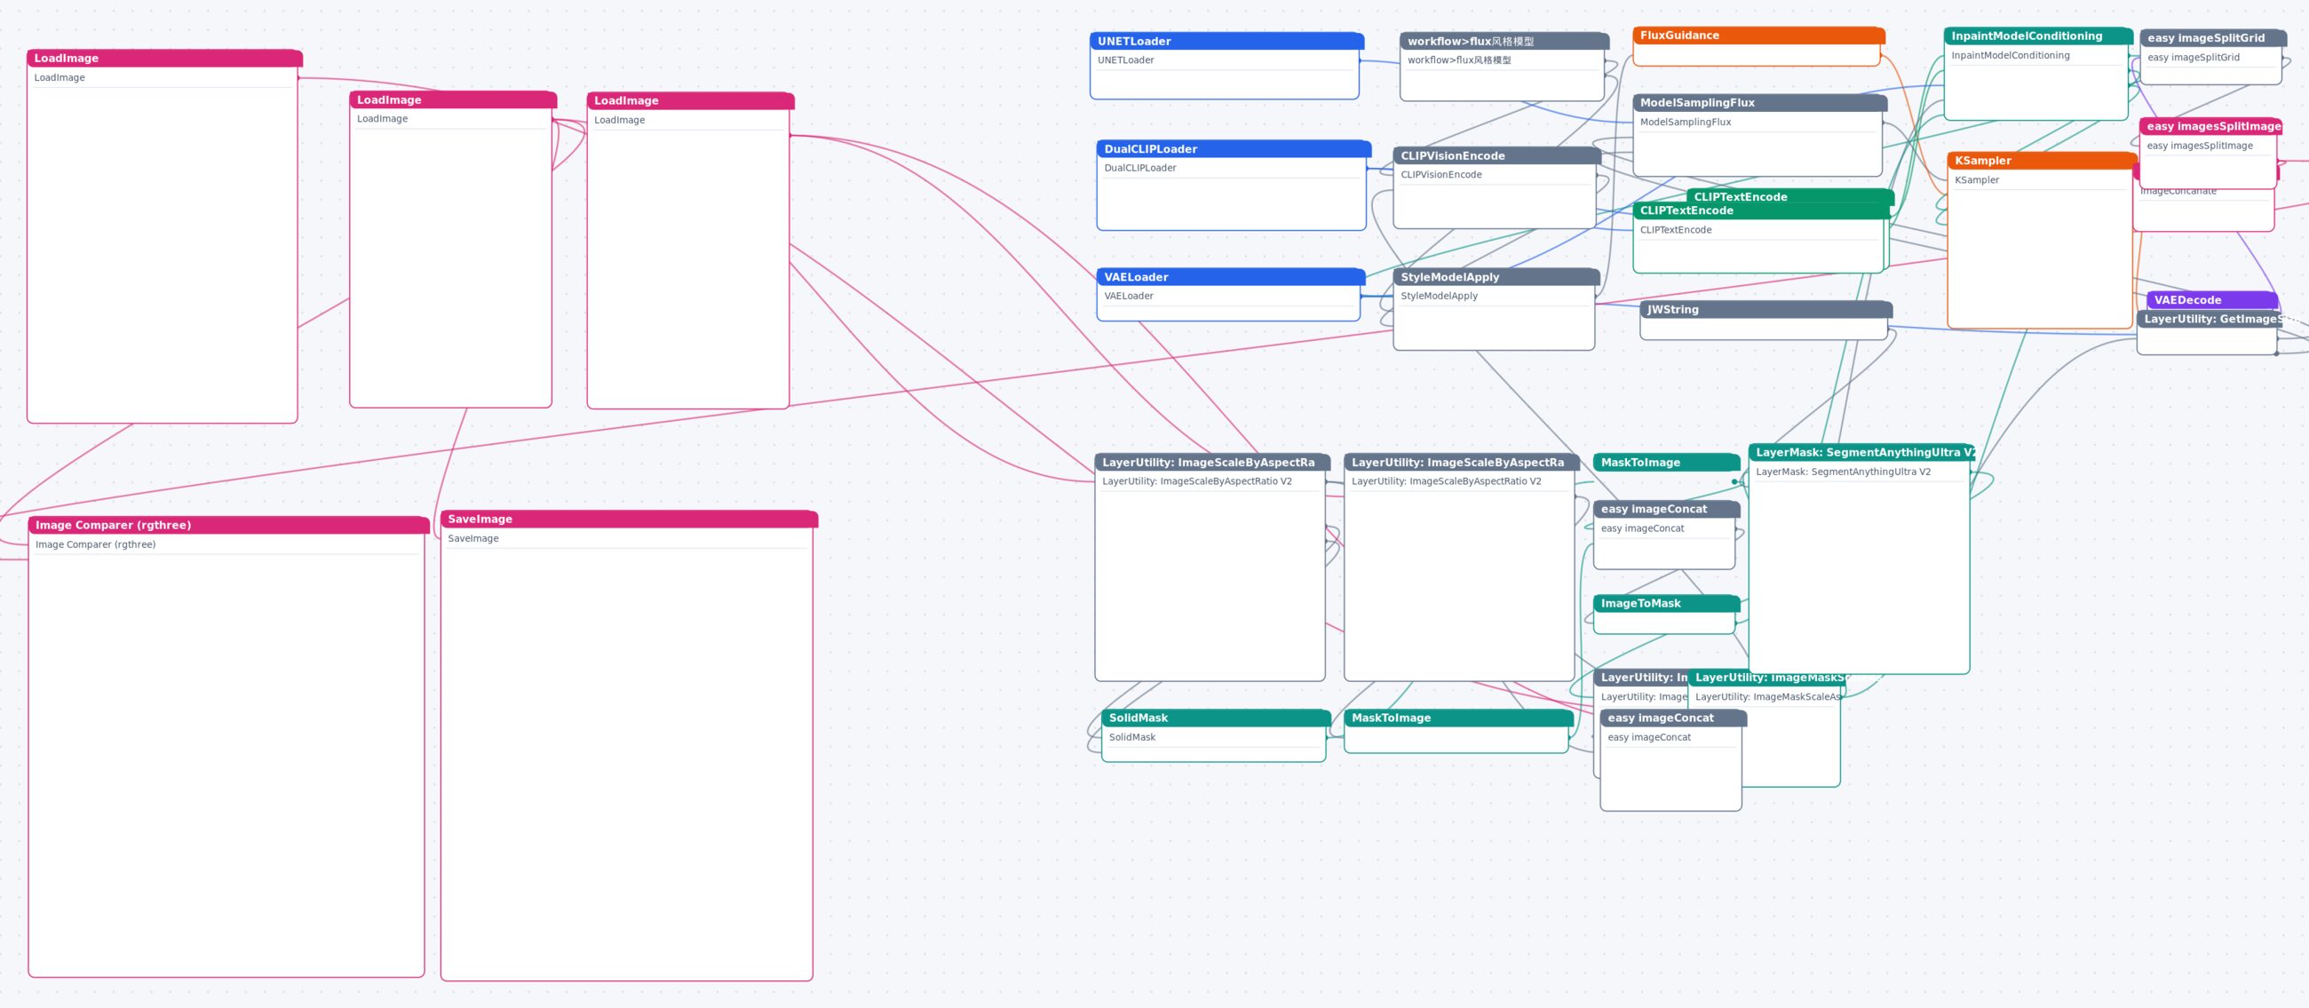This screenshot has height=1008, width=2309.
Task: Select the LayerUtility: GetImageSize node header
Action: 2210,319
